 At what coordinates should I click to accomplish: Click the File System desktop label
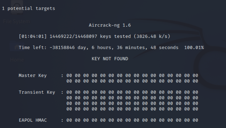pos(16,21)
